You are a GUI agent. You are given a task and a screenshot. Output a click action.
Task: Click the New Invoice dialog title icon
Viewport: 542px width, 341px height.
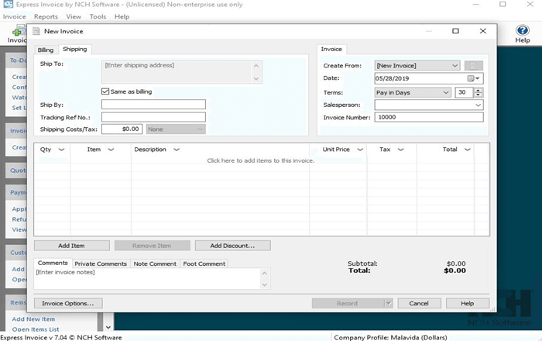36,31
